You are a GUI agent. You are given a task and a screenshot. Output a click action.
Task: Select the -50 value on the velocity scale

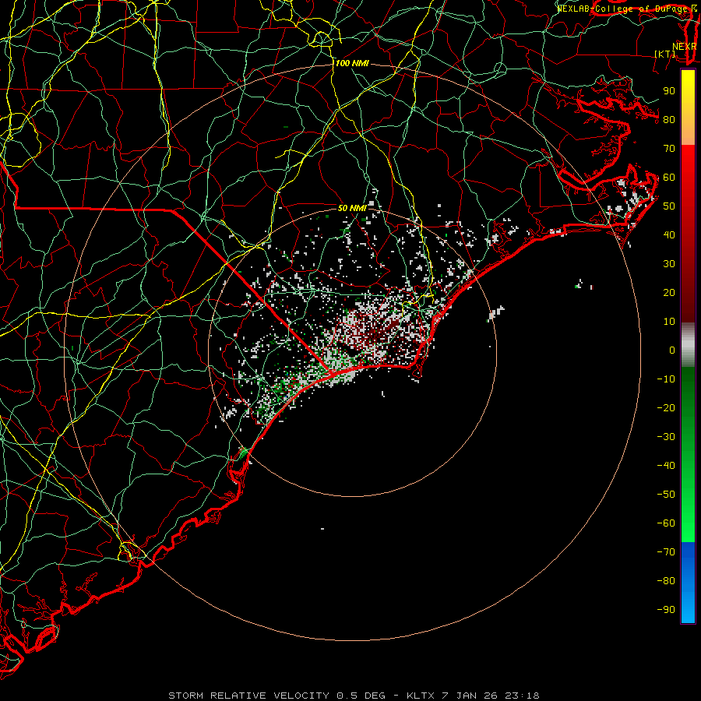(666, 495)
